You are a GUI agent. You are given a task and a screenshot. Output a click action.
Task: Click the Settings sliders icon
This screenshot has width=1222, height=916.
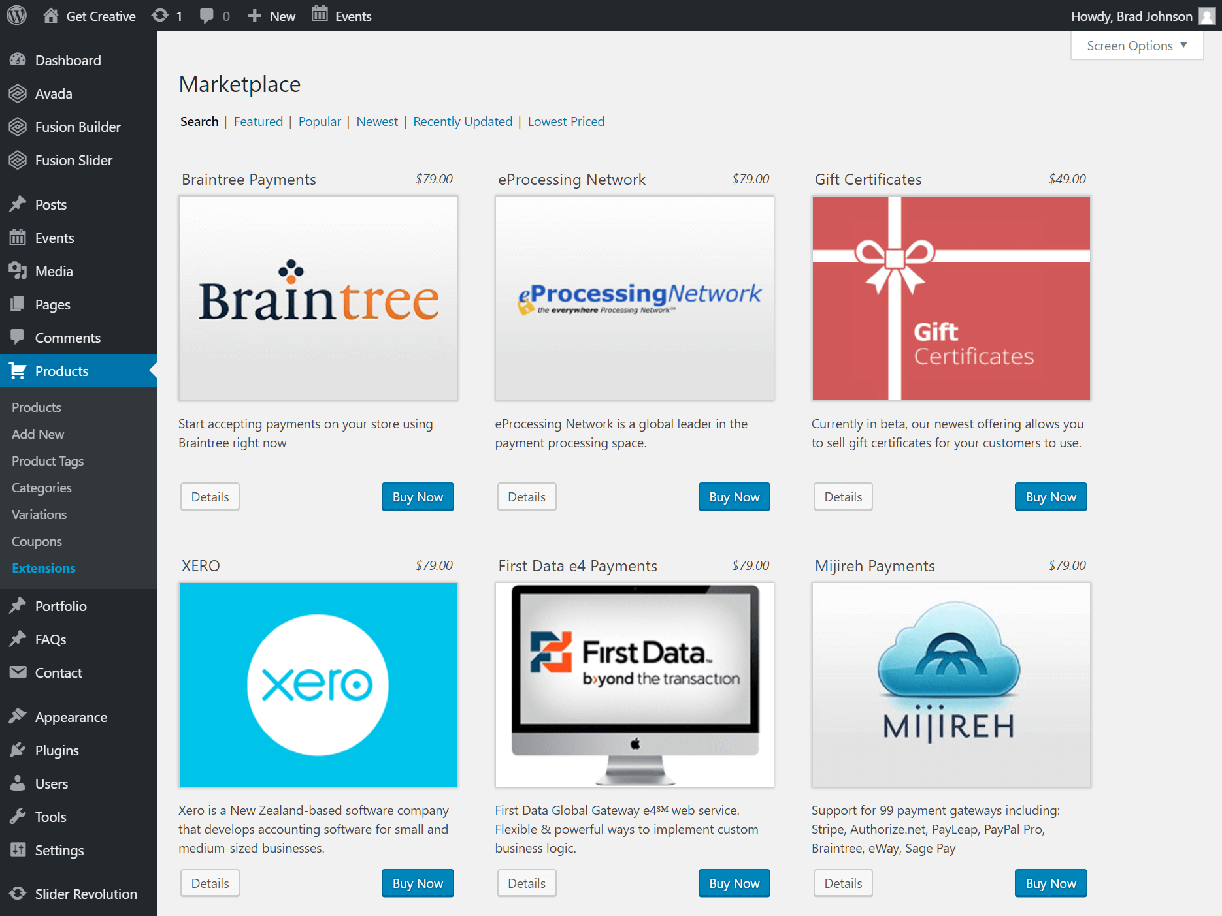point(18,850)
